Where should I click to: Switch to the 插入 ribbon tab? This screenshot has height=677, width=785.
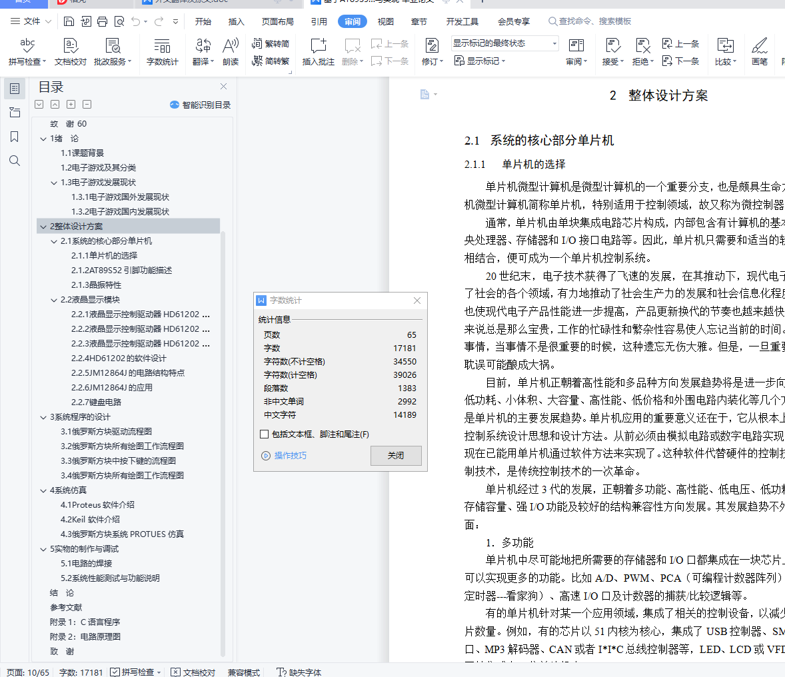coord(237,21)
